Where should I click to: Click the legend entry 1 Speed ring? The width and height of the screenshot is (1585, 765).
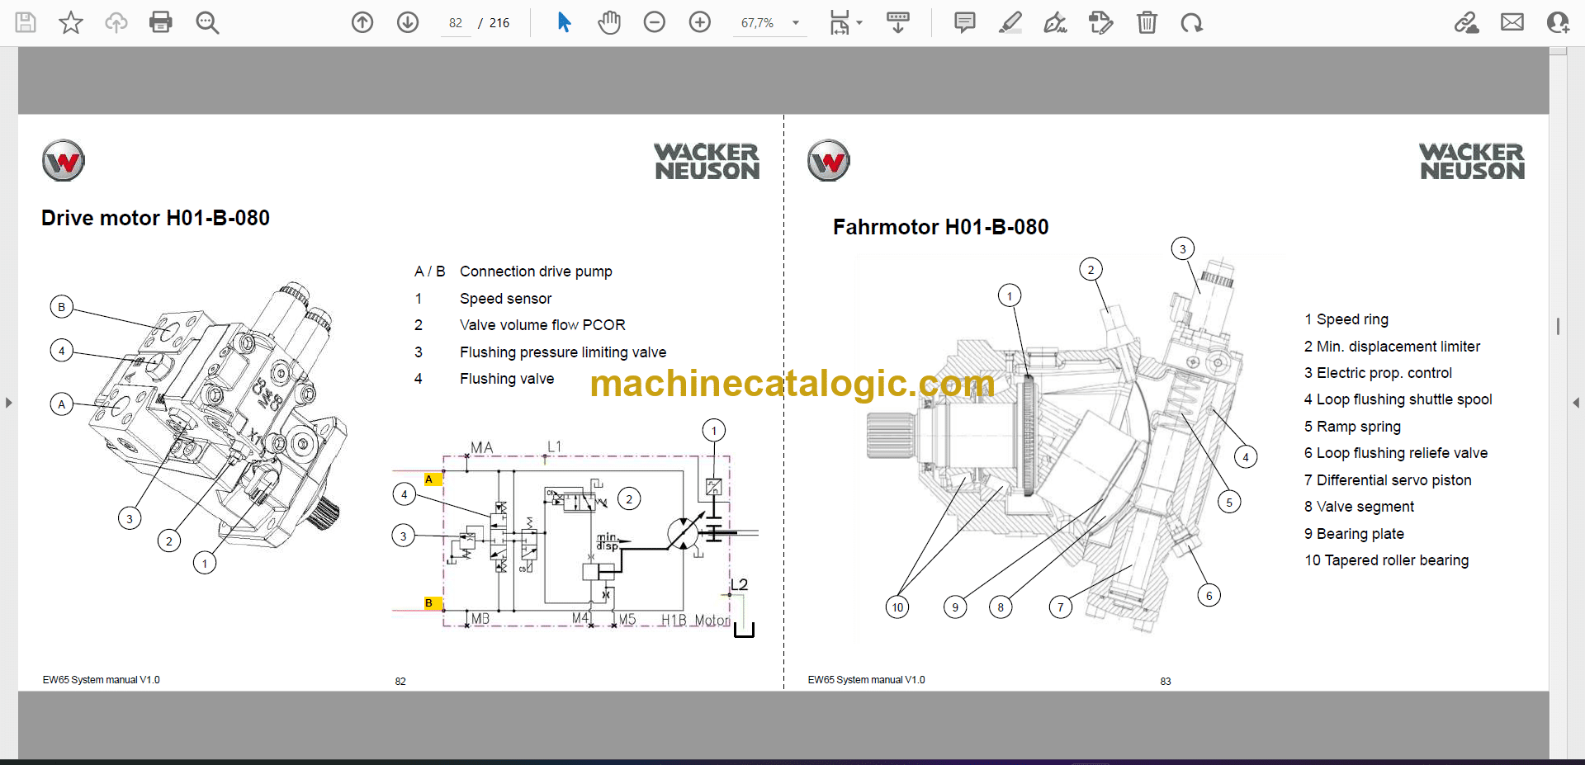[1346, 319]
